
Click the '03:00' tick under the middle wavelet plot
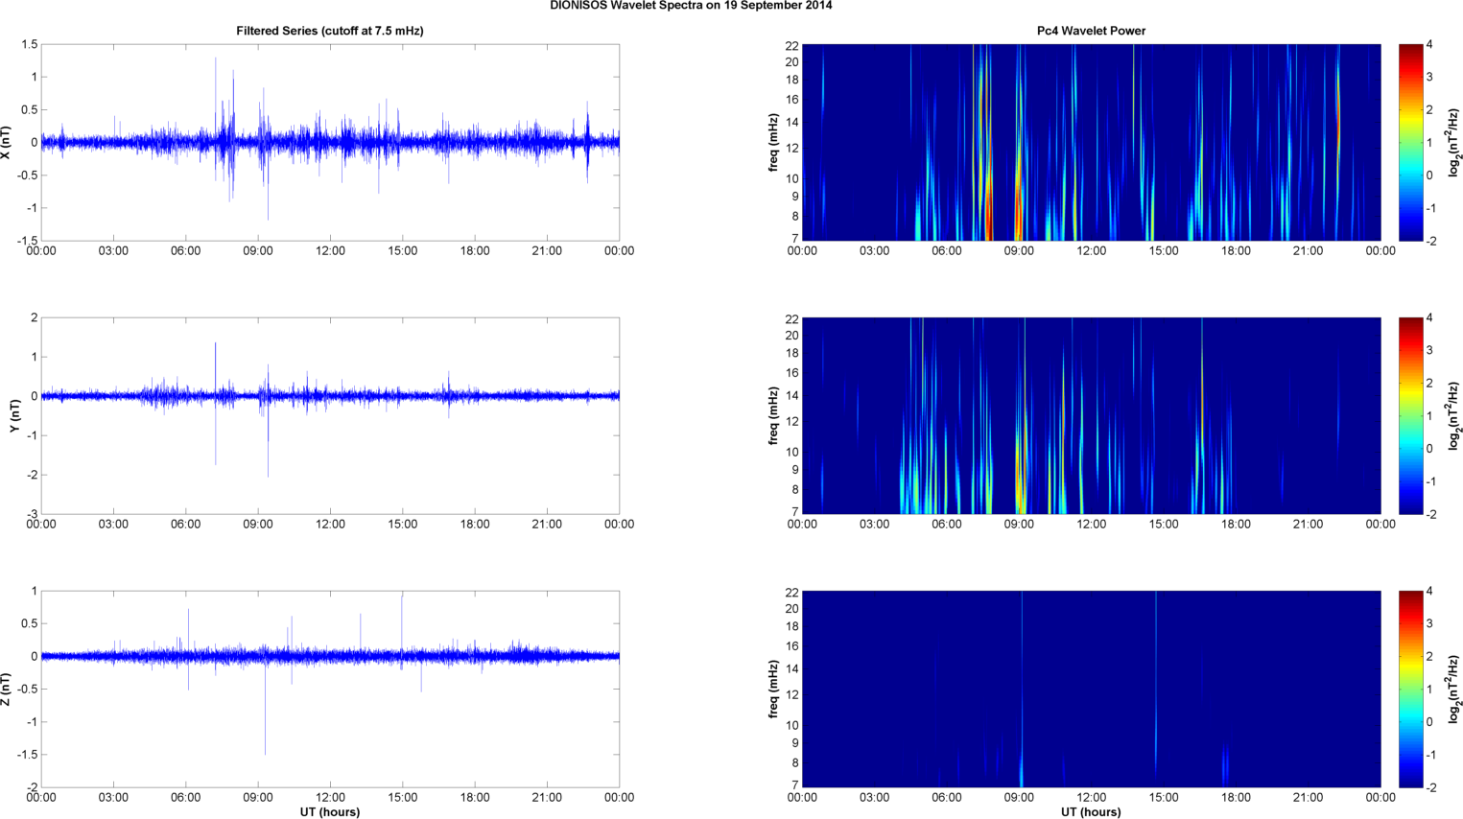[874, 525]
